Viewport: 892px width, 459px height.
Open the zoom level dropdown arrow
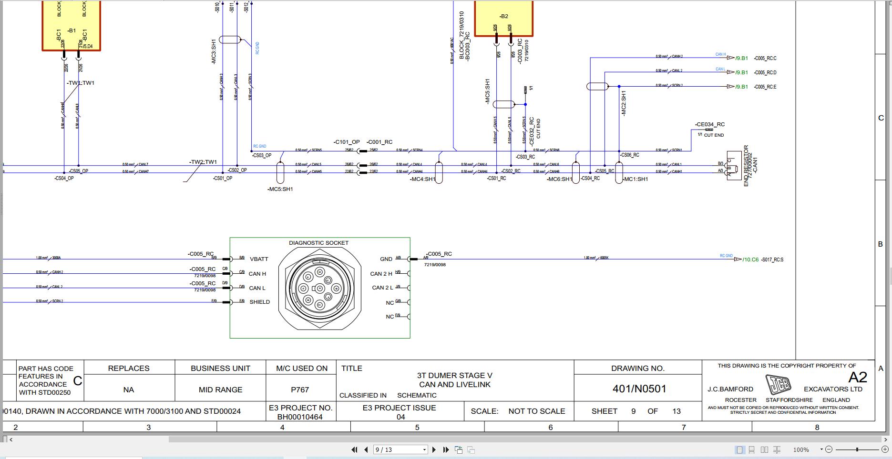point(821,449)
